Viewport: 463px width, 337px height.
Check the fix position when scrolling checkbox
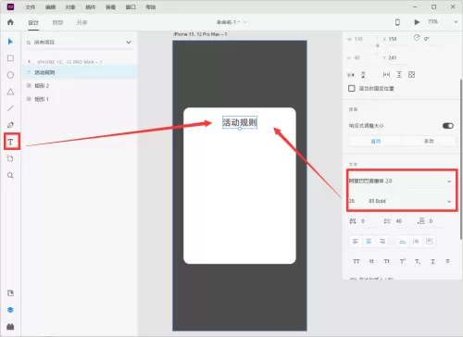(x=351, y=89)
